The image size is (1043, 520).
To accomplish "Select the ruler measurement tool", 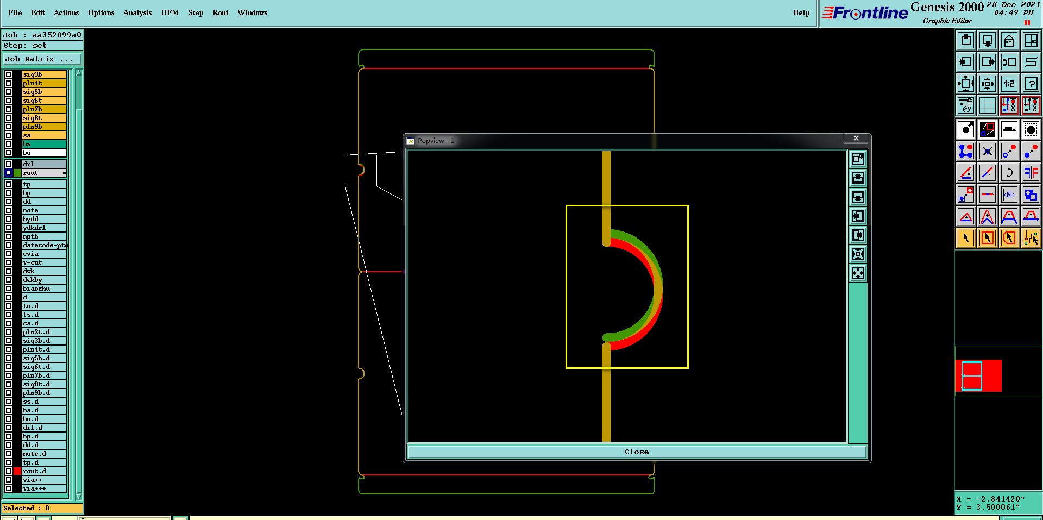I will (1009, 129).
